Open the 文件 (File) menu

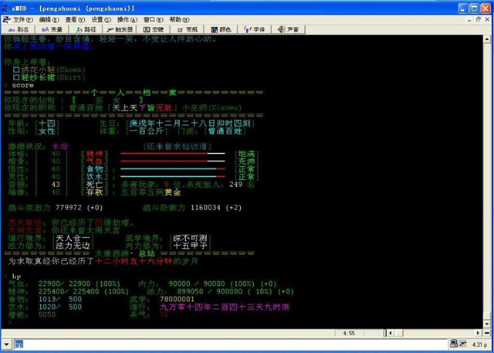tap(23, 19)
